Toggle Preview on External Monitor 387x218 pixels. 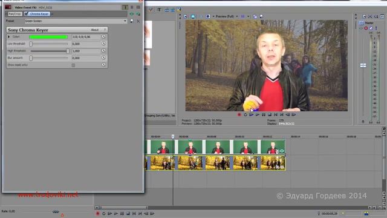(x=193, y=16)
